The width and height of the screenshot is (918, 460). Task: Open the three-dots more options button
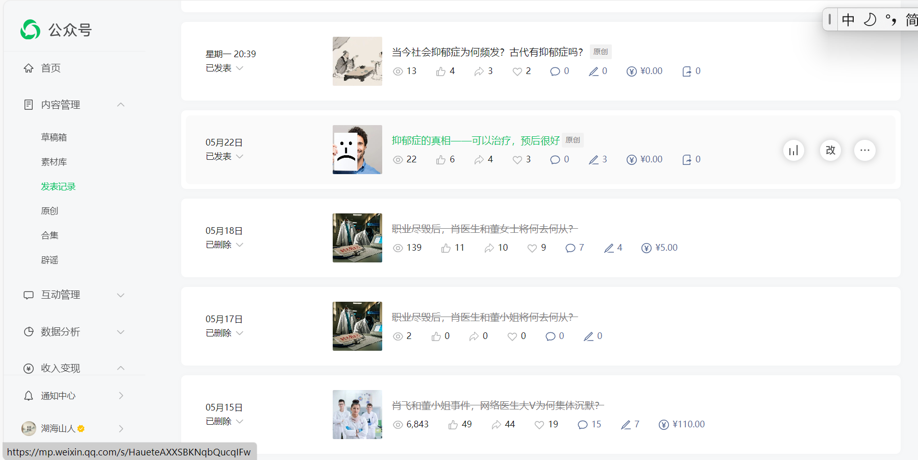(865, 150)
